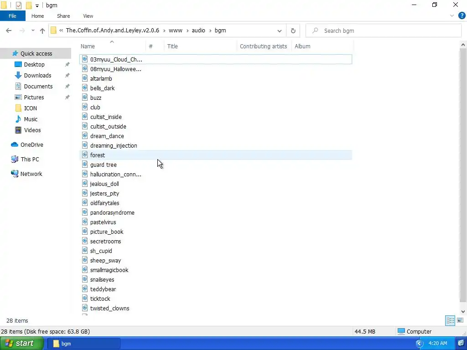The height and width of the screenshot is (350, 467).
Task: Click the cultist_outside file icon
Action: coord(85,126)
